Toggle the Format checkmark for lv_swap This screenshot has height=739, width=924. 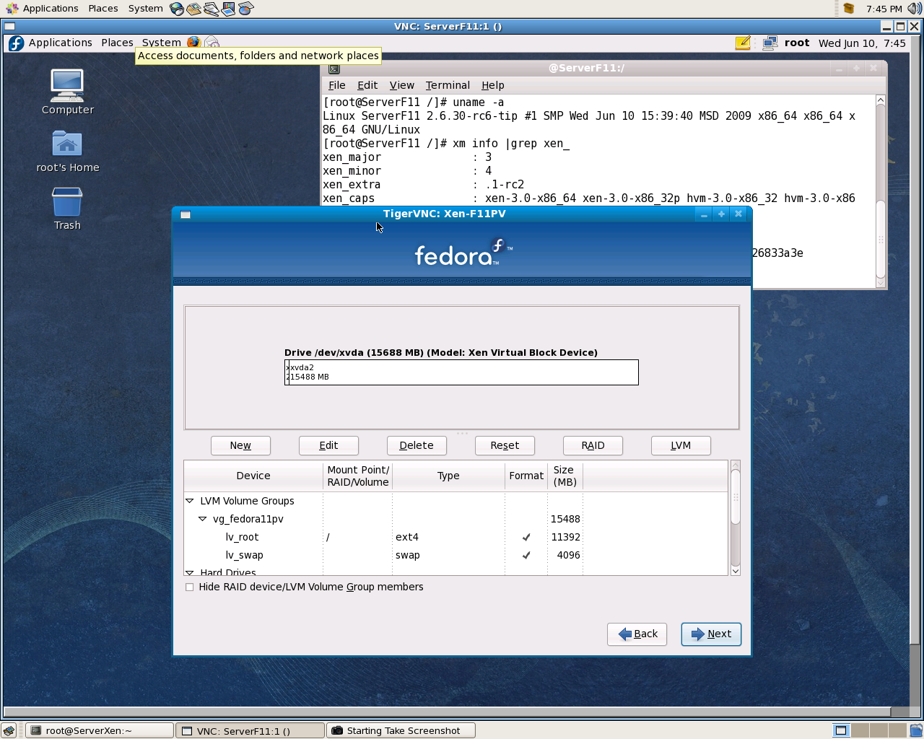(x=526, y=555)
